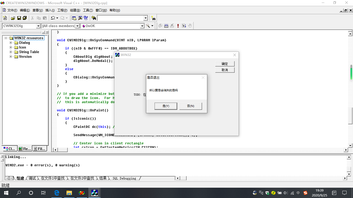Image resolution: width=353 pixels, height=198 pixels.
Task: Click the Cut scissors icon
Action: coord(33,18)
